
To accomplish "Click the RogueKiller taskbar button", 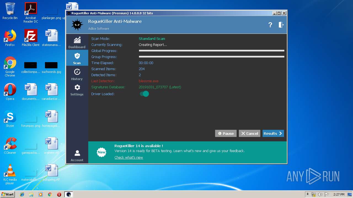I will click(x=69, y=194).
